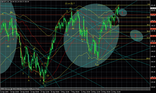Click the 151.45 price axis value
The width and height of the screenshot is (156, 93).
pyautogui.click(x=153, y=5)
